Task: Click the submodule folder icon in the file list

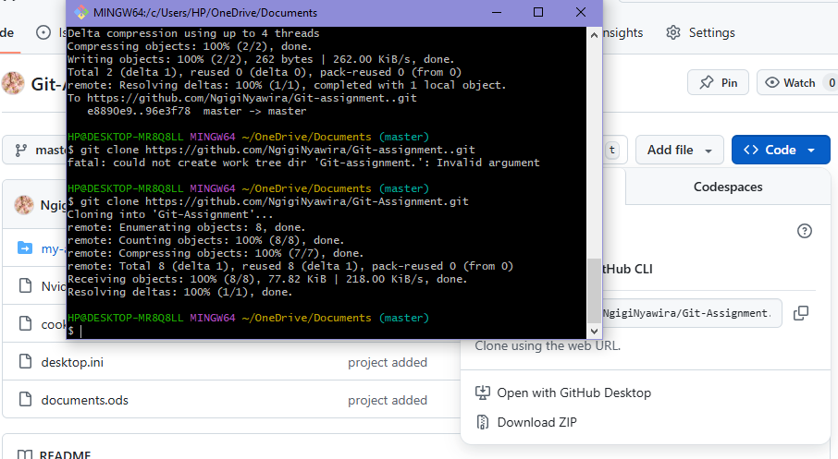Action: coord(25,248)
